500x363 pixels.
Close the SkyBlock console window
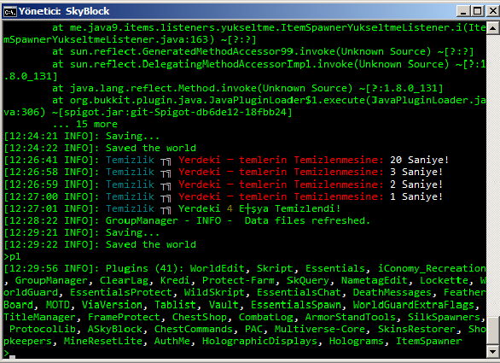[x=492, y=11]
